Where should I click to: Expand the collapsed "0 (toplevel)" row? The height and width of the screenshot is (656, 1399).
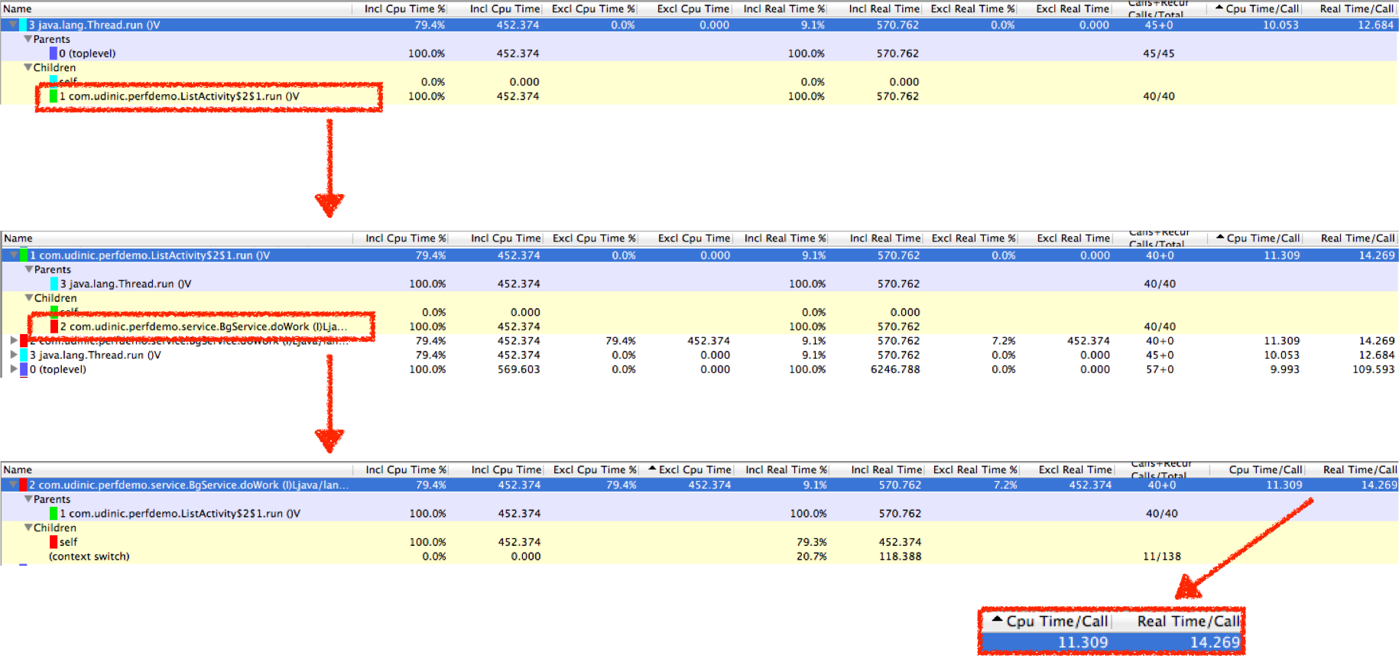point(14,369)
